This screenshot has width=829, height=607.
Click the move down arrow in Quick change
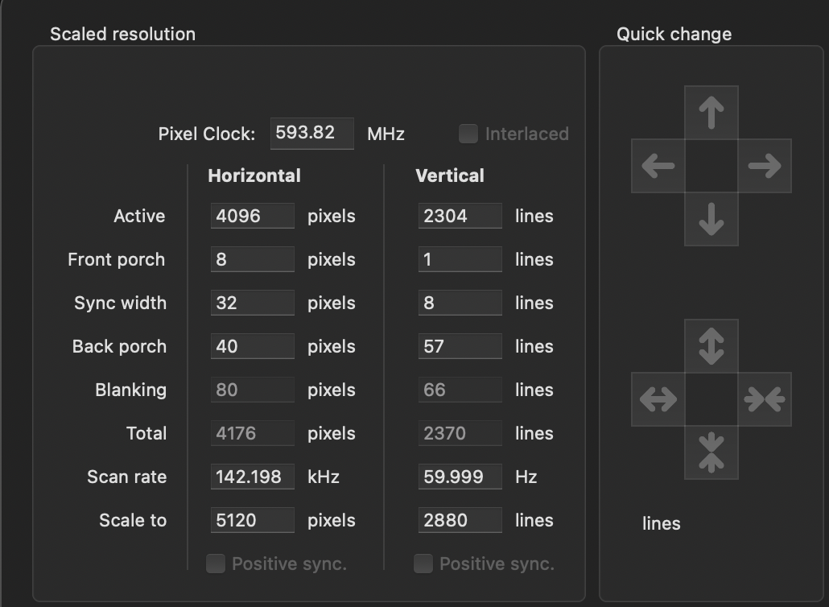pos(711,219)
